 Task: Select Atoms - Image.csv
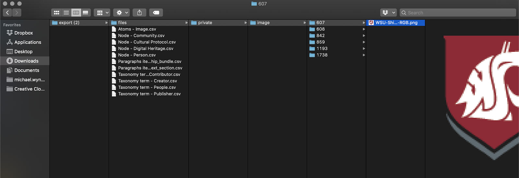pyautogui.click(x=149, y=29)
